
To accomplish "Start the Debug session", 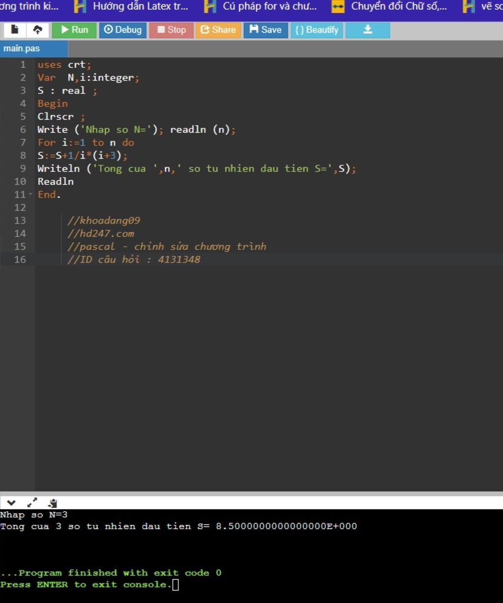I will tap(123, 30).
